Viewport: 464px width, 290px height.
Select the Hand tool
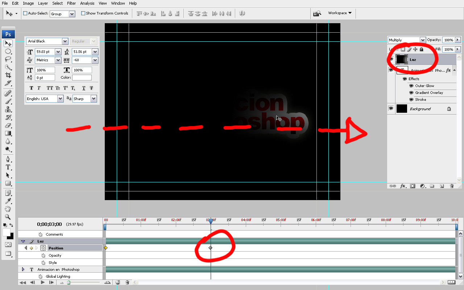(x=8, y=209)
